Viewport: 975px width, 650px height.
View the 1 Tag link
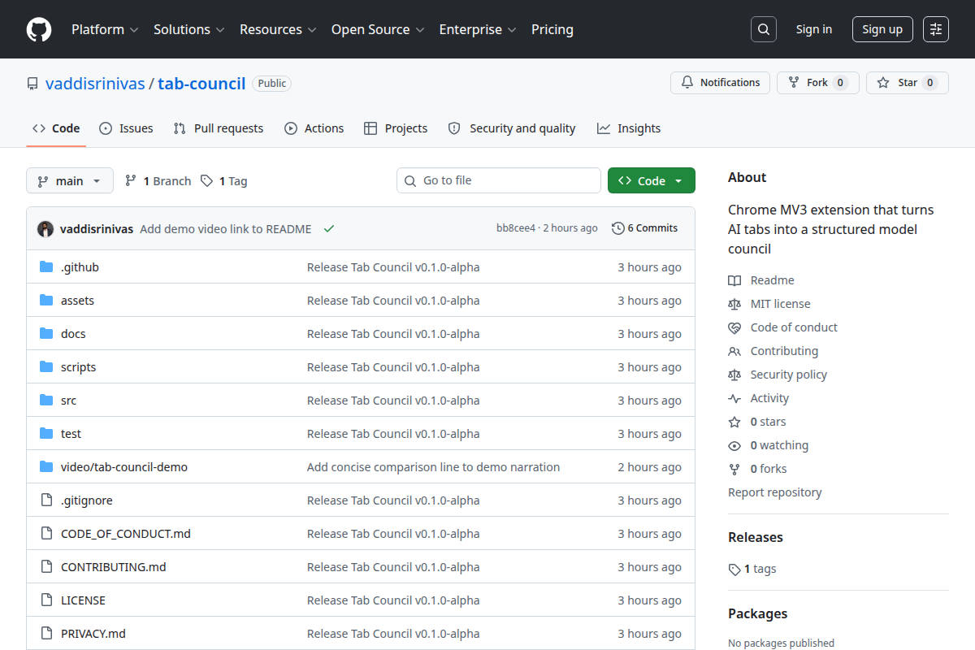223,181
